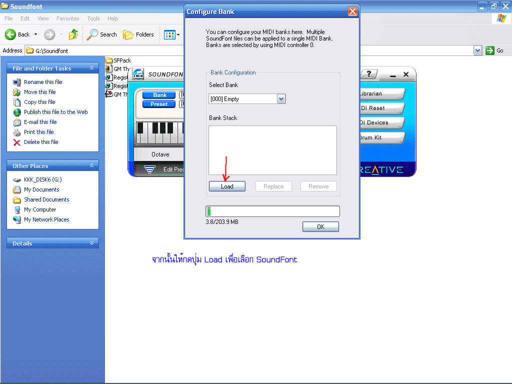Viewport: 512px width, 384px height.
Task: Click the SoundFont app logo icon
Action: [138, 74]
